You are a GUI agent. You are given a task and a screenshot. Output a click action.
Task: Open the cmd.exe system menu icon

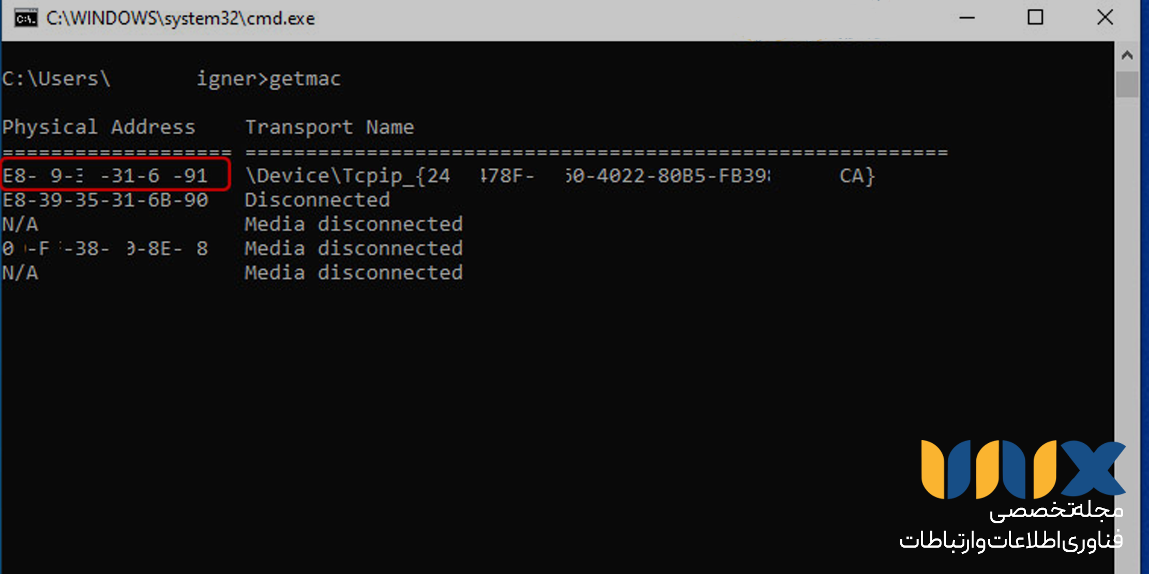tap(26, 19)
